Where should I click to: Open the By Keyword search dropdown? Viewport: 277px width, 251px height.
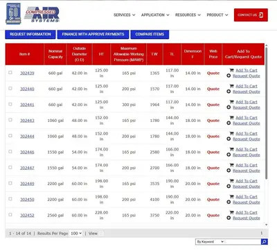pyautogui.click(x=210, y=242)
